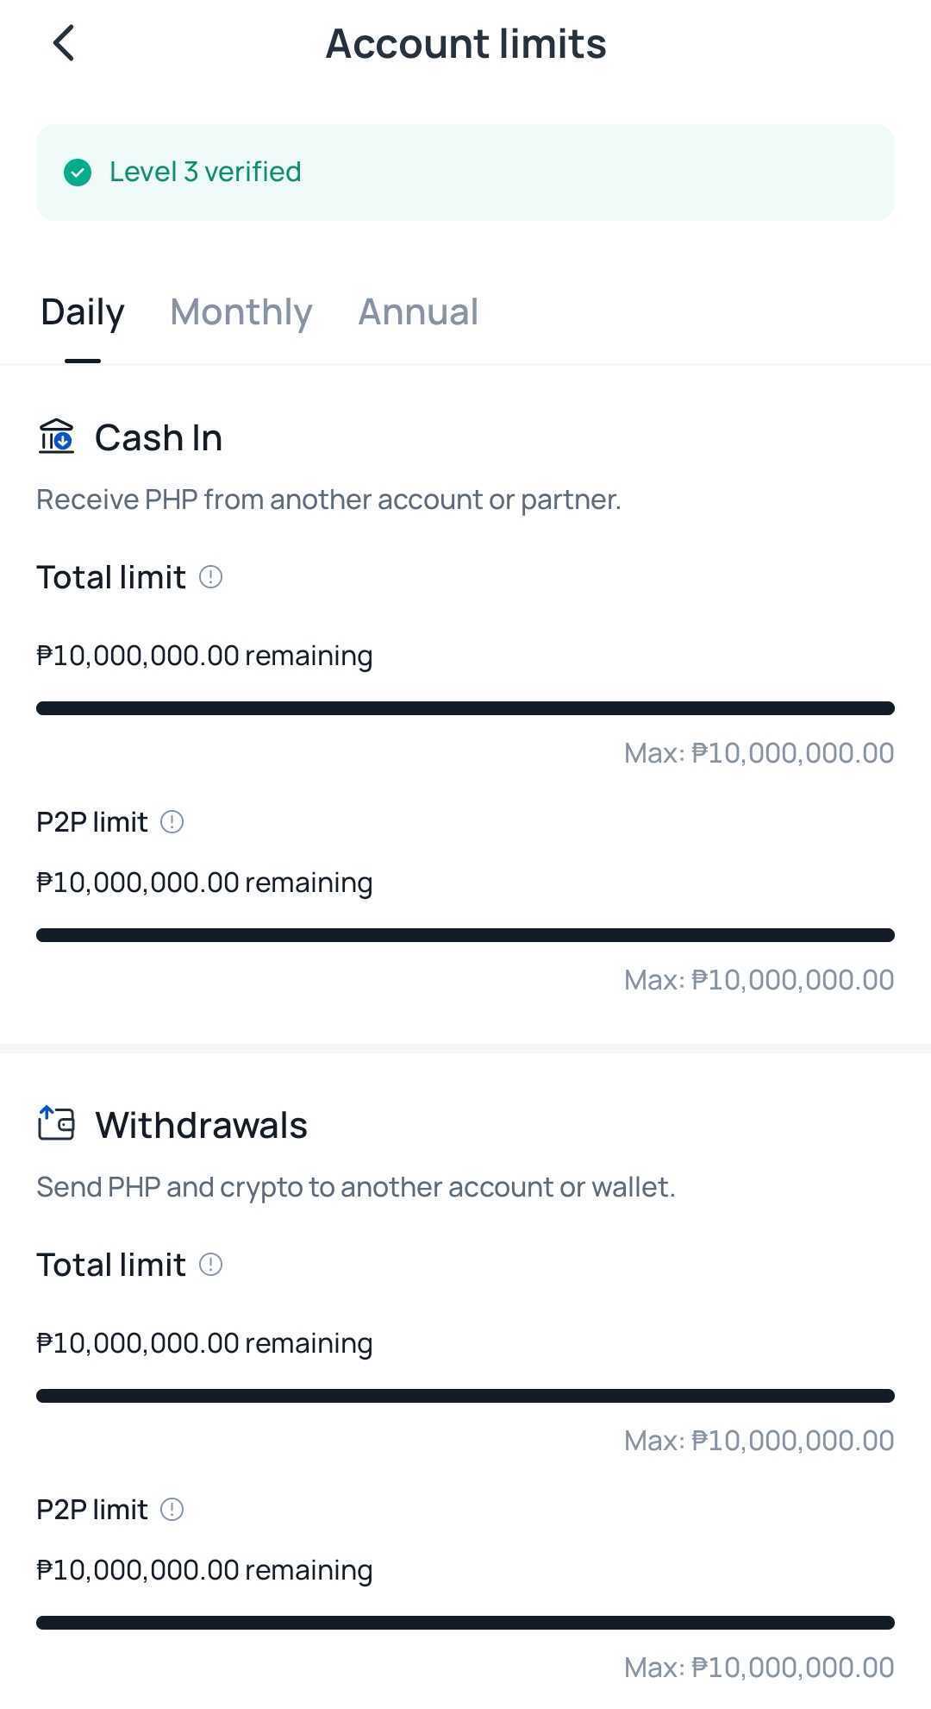Click the Withdrawals wallet icon
This screenshot has width=931, height=1709.
[56, 1123]
